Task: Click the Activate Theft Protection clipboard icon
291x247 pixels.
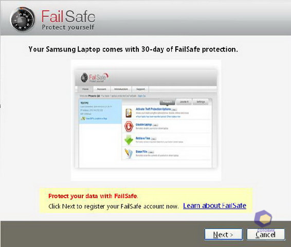Action: coord(129,113)
